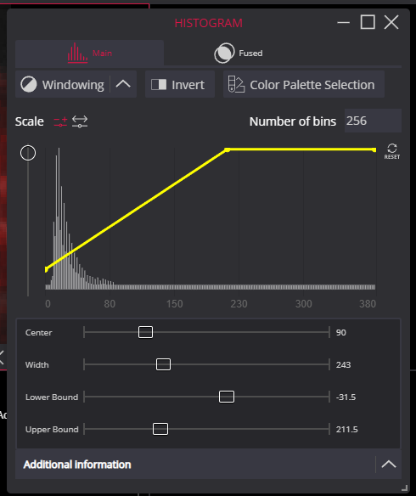Click the Invert black-white square icon
Screen dimensions: 416x496
159,84
